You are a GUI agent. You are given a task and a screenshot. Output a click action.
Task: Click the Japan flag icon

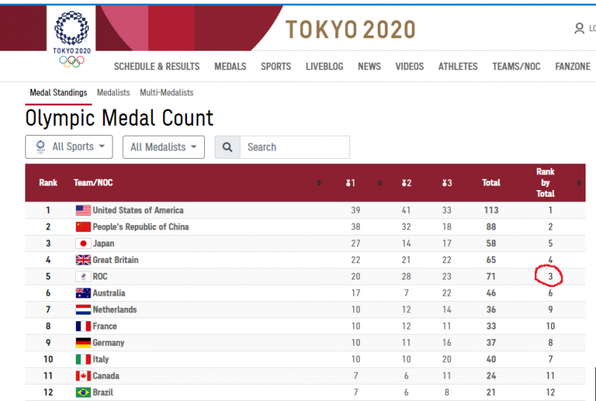click(x=83, y=244)
